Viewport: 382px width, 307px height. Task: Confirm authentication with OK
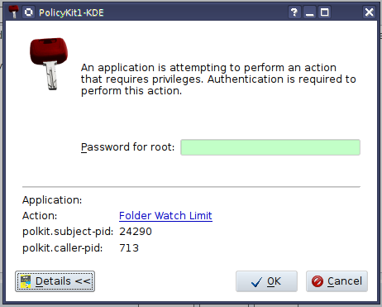[x=266, y=281]
